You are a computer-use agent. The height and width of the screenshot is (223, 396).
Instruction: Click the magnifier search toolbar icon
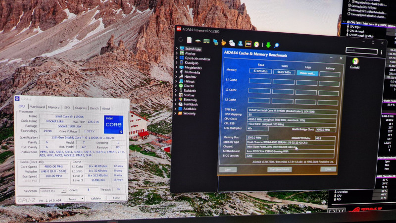pos(277,46)
